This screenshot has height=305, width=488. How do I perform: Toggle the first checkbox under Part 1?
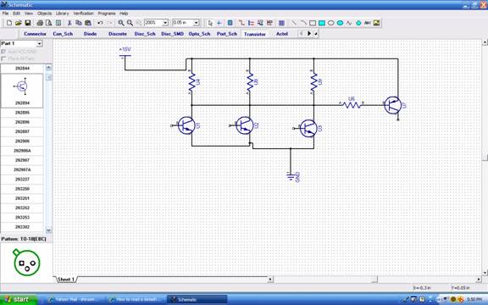[x=3, y=52]
